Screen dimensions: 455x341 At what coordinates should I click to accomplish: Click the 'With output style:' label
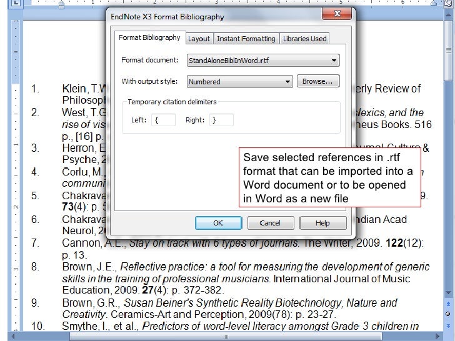[x=149, y=81]
